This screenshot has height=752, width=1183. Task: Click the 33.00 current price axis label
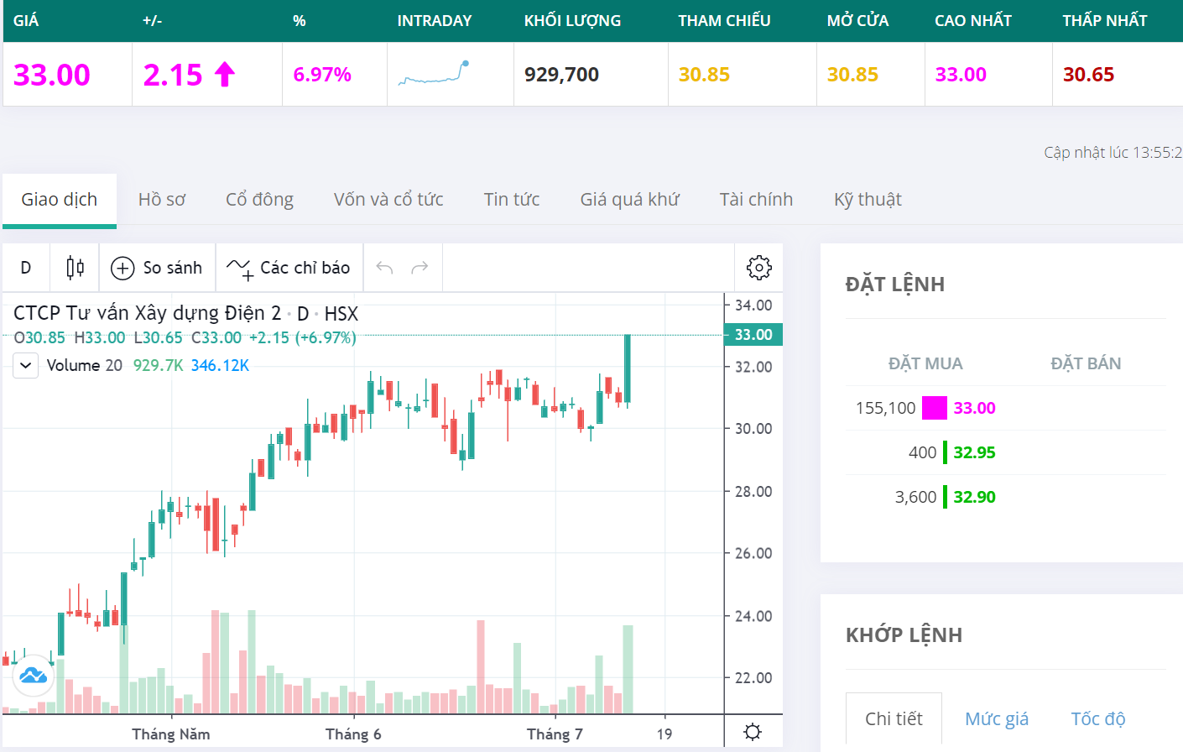[753, 335]
